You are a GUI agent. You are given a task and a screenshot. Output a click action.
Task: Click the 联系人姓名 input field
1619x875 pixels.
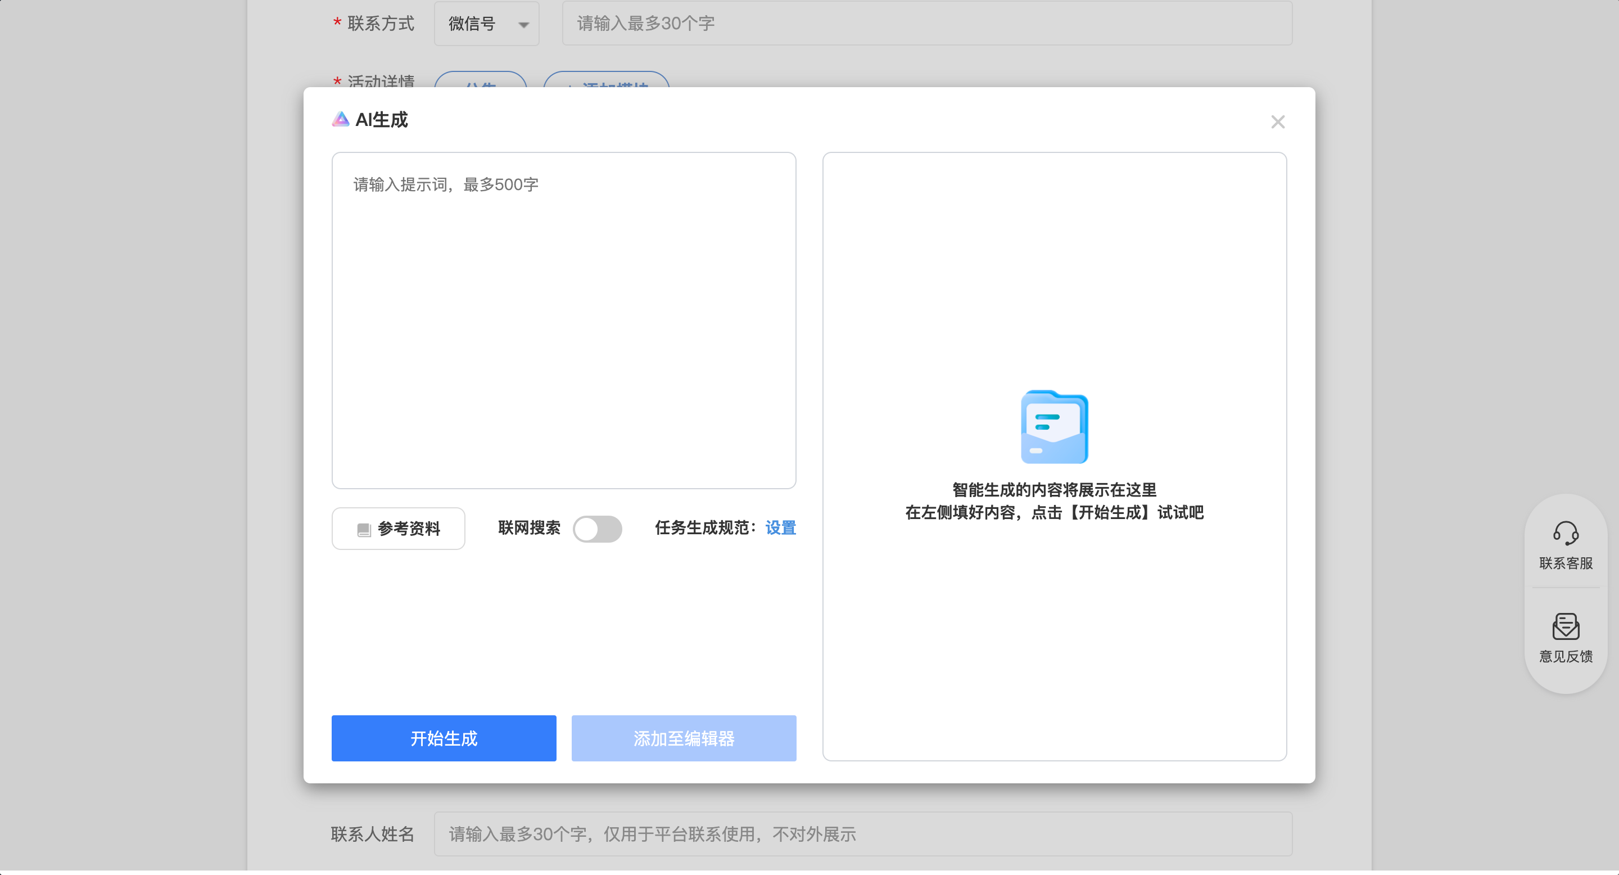point(862,834)
